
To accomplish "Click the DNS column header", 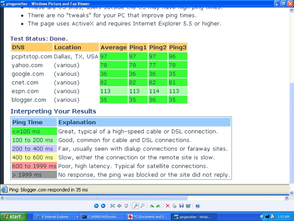I will [x=32, y=47].
